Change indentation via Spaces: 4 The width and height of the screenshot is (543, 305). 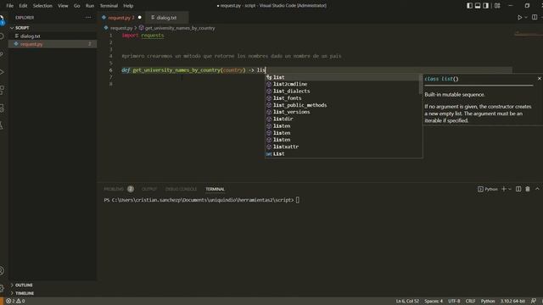(x=434, y=302)
